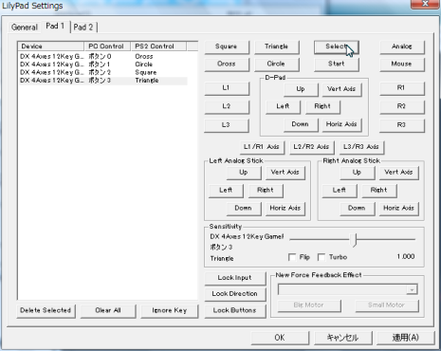Click D-Pad Right button
The height and width of the screenshot is (351, 441).
[x=322, y=106]
